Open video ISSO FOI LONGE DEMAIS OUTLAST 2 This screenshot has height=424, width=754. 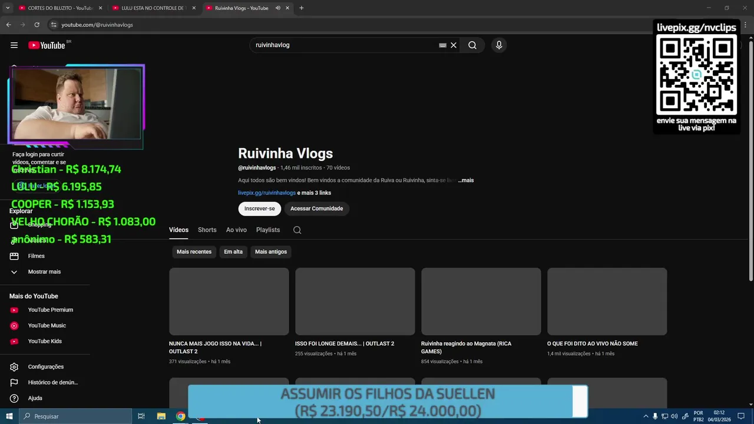[x=345, y=344]
